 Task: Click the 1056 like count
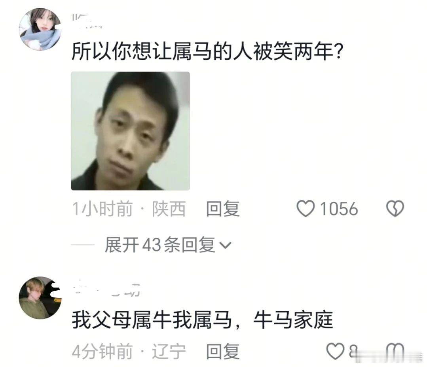(339, 209)
